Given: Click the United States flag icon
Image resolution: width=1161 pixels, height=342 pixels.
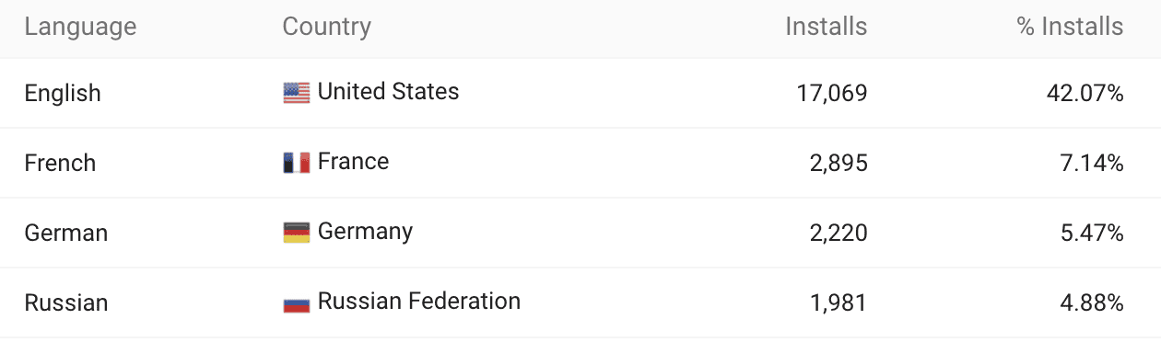Looking at the screenshot, I should [x=297, y=93].
